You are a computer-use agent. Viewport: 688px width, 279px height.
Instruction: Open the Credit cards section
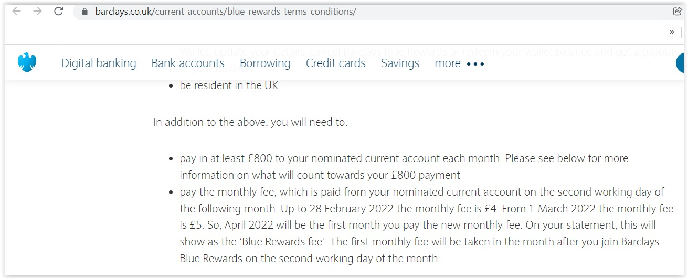click(x=336, y=63)
